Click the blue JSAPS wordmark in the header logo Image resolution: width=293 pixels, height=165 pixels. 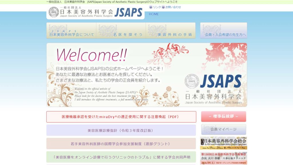[x=128, y=13]
